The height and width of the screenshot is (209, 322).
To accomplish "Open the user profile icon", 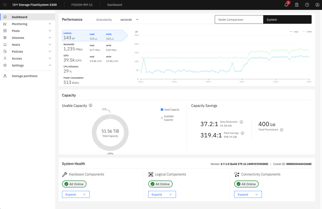I will click(317, 5).
